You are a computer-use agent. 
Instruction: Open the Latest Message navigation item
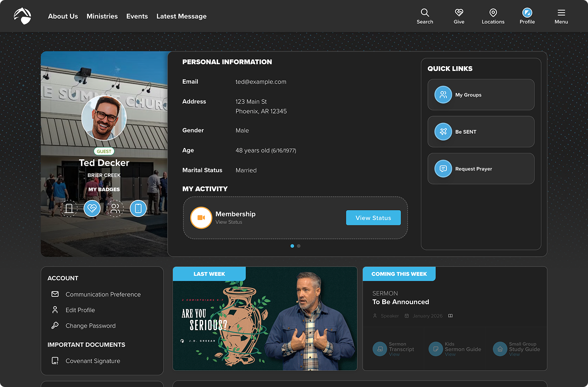[x=181, y=16]
